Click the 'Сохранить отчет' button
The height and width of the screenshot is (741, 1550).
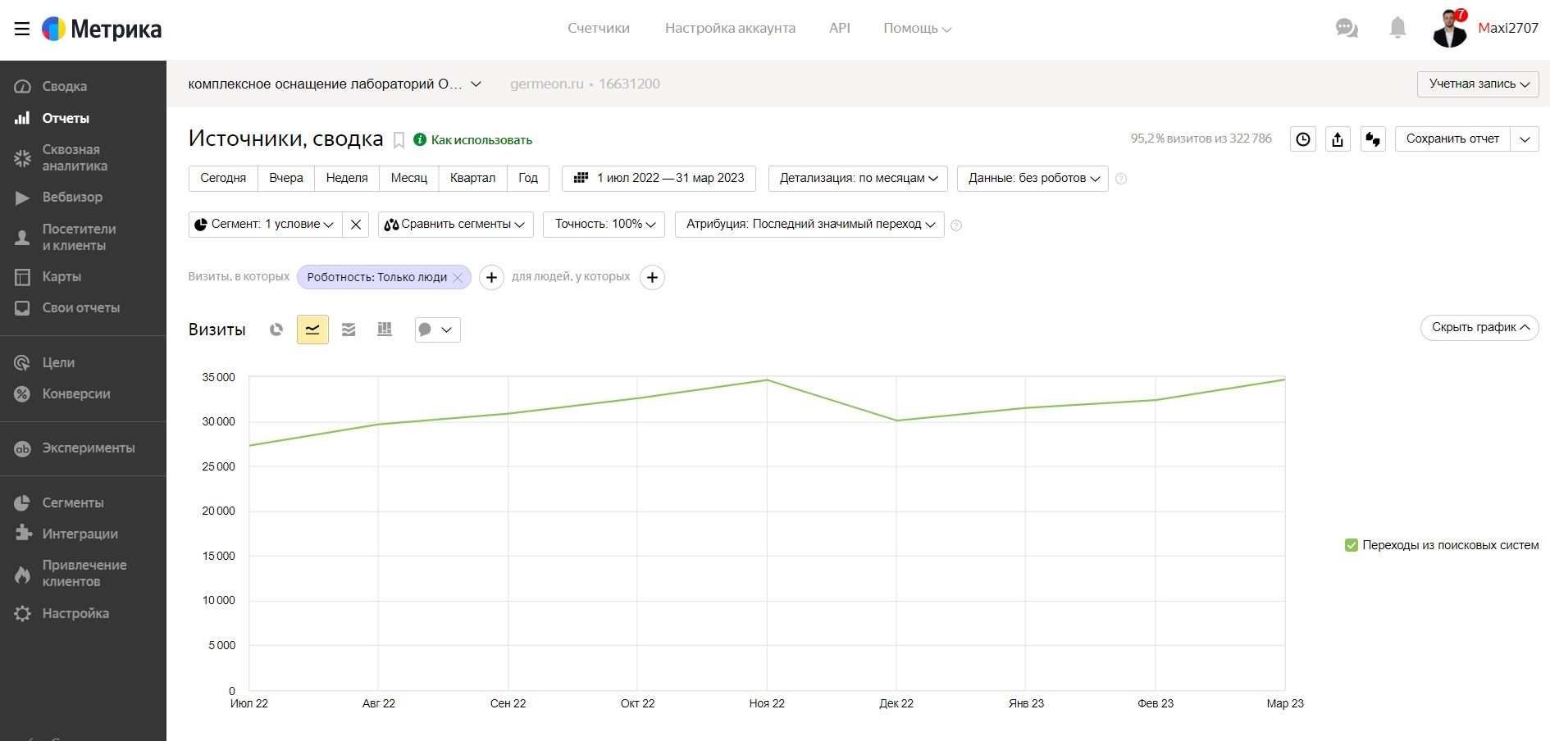[x=1452, y=139]
